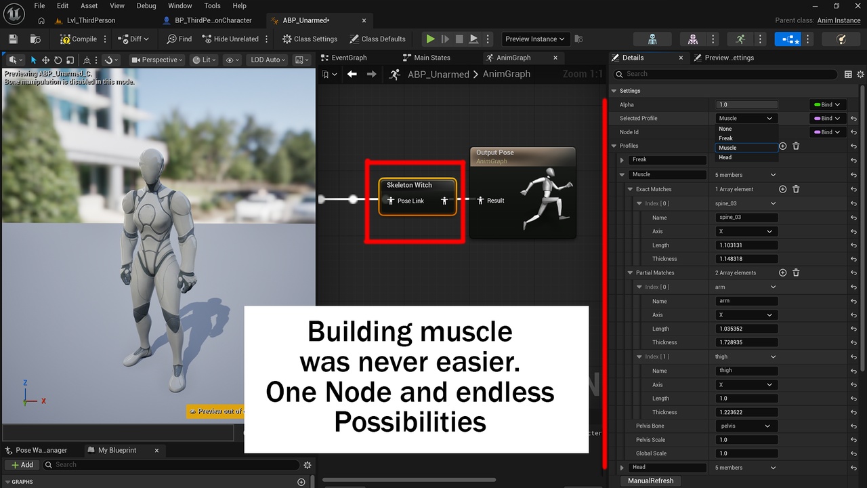Expand the Head profile entry
867x488 pixels.
622,468
